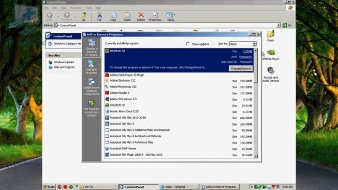Open the Sort by dropdown
This screenshot has height=190, width=338.
click(x=242, y=44)
